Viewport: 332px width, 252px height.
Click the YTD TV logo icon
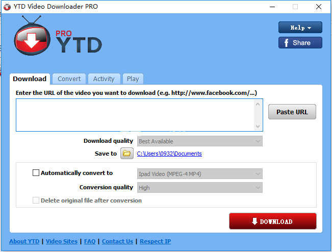pos(32,36)
